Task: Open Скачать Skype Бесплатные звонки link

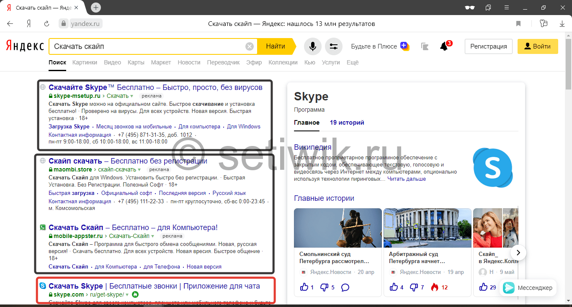Action: point(154,286)
